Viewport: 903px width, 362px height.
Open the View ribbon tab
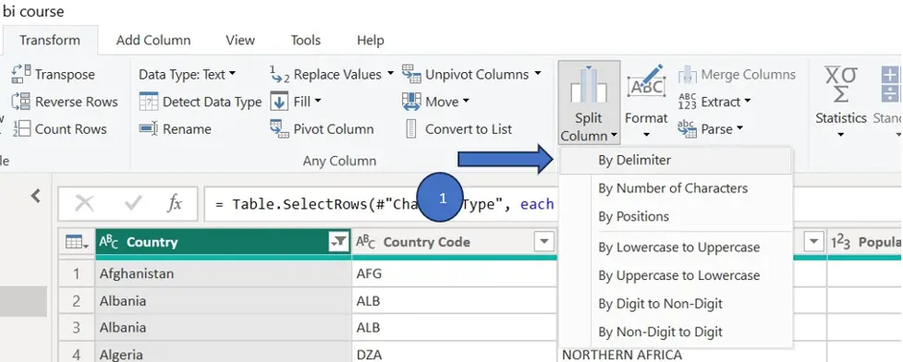point(240,41)
